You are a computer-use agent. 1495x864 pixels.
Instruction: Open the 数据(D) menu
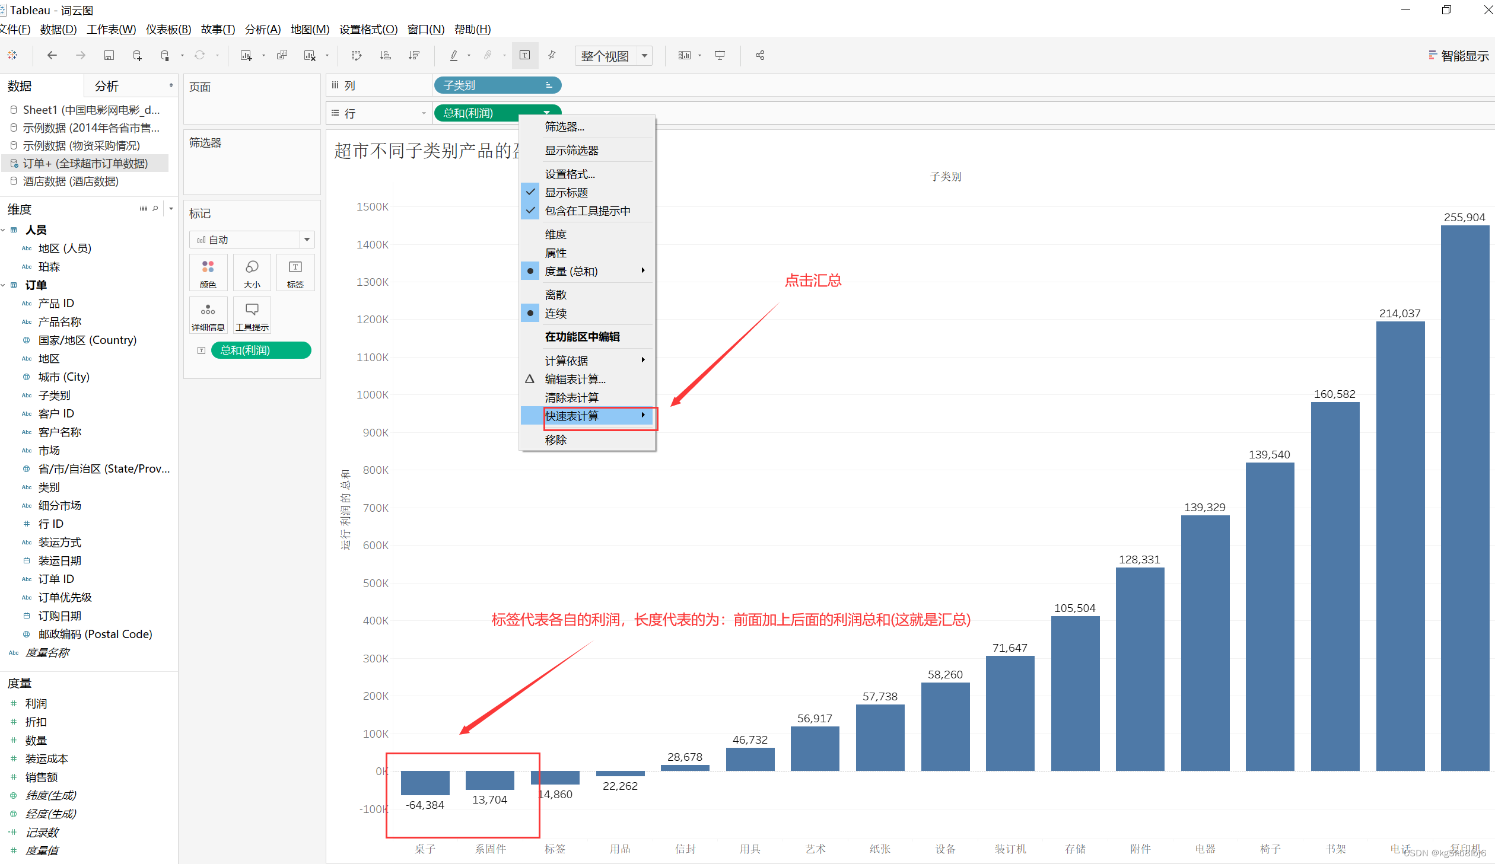click(58, 29)
